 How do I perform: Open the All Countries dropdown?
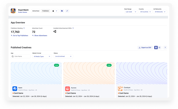tap(145, 12)
